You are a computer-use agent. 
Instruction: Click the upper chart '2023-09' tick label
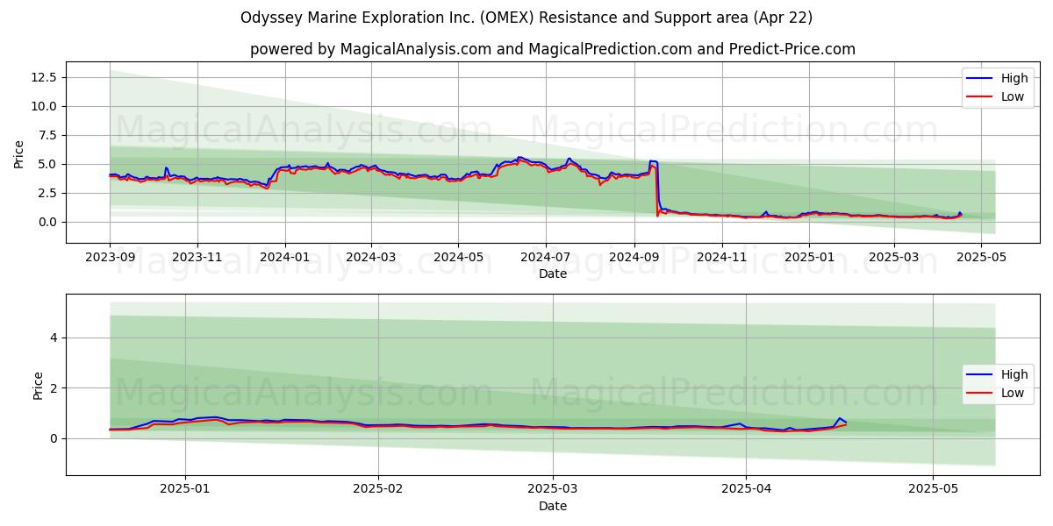click(x=110, y=258)
